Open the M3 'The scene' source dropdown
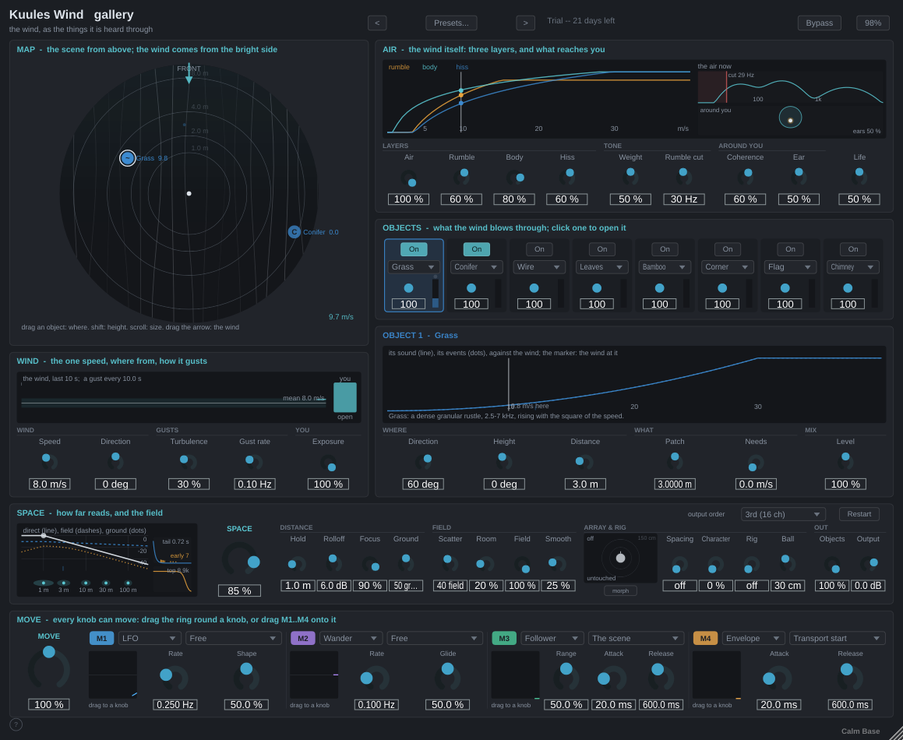903x740 pixels. point(637,638)
